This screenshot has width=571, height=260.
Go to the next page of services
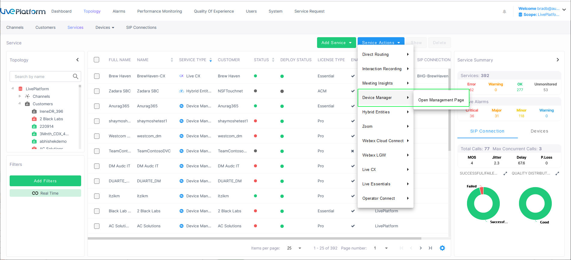pyautogui.click(x=421, y=248)
